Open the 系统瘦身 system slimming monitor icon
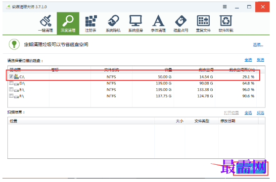 click(136, 24)
